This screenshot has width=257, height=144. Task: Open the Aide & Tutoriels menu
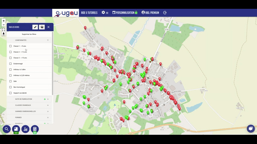[x=89, y=13]
